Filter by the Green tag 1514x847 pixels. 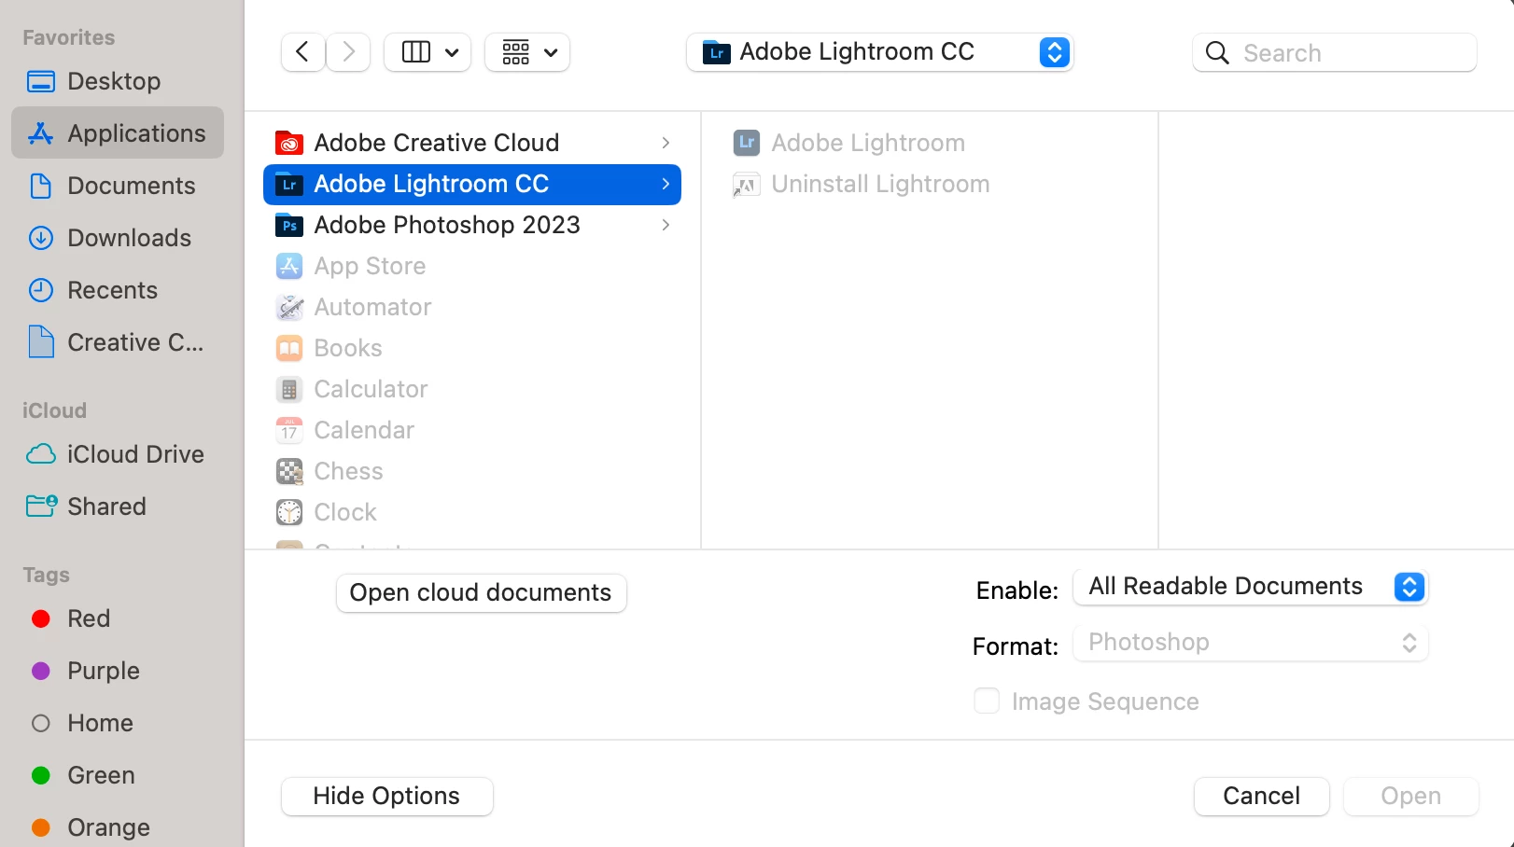[x=118, y=775]
